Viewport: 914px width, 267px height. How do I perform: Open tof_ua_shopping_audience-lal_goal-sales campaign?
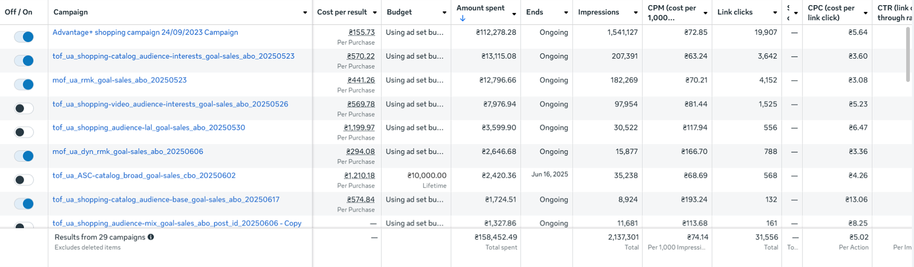[x=149, y=128]
